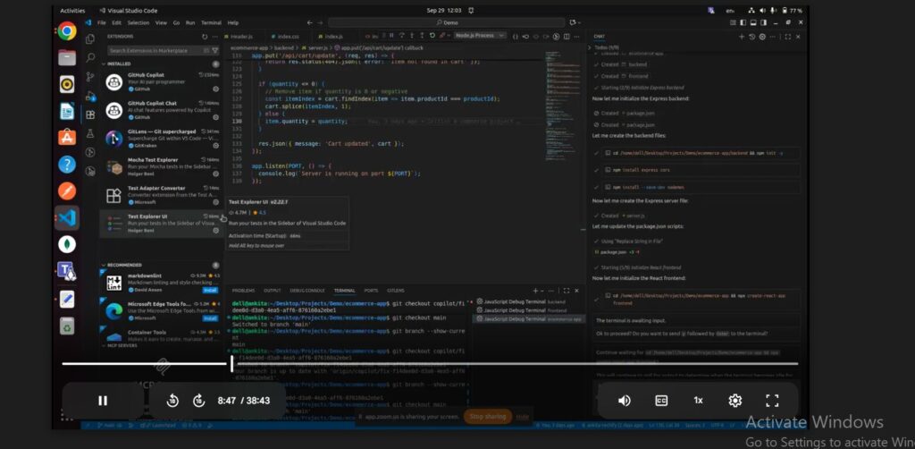This screenshot has height=449, width=915.
Task: Click the Explorer icon in activity bar
Action: coord(90,39)
